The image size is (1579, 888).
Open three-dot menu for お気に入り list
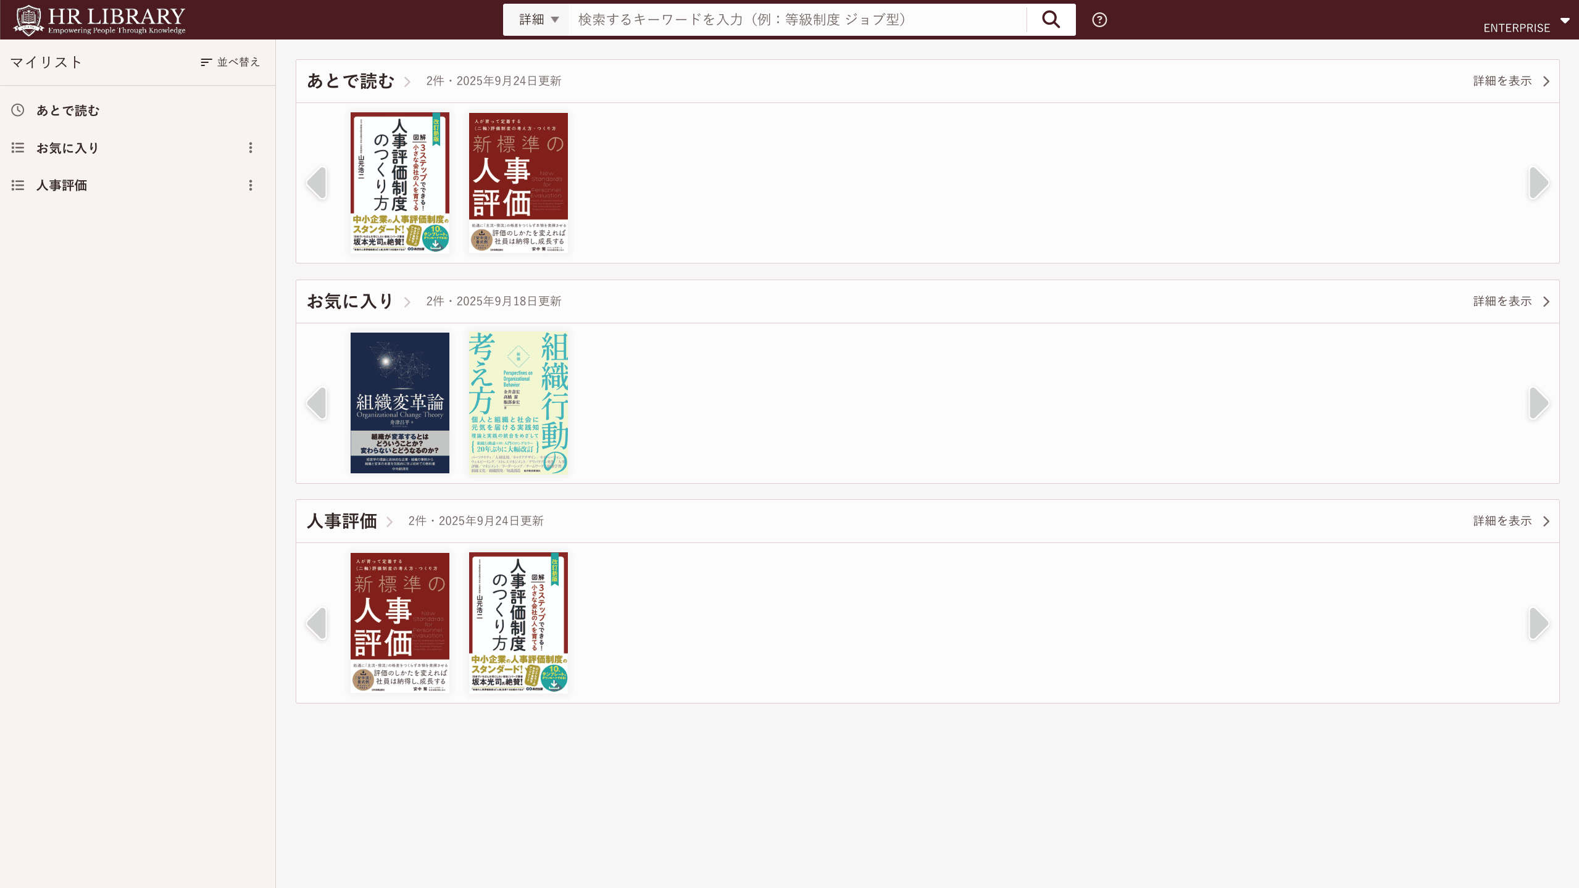[x=251, y=147]
